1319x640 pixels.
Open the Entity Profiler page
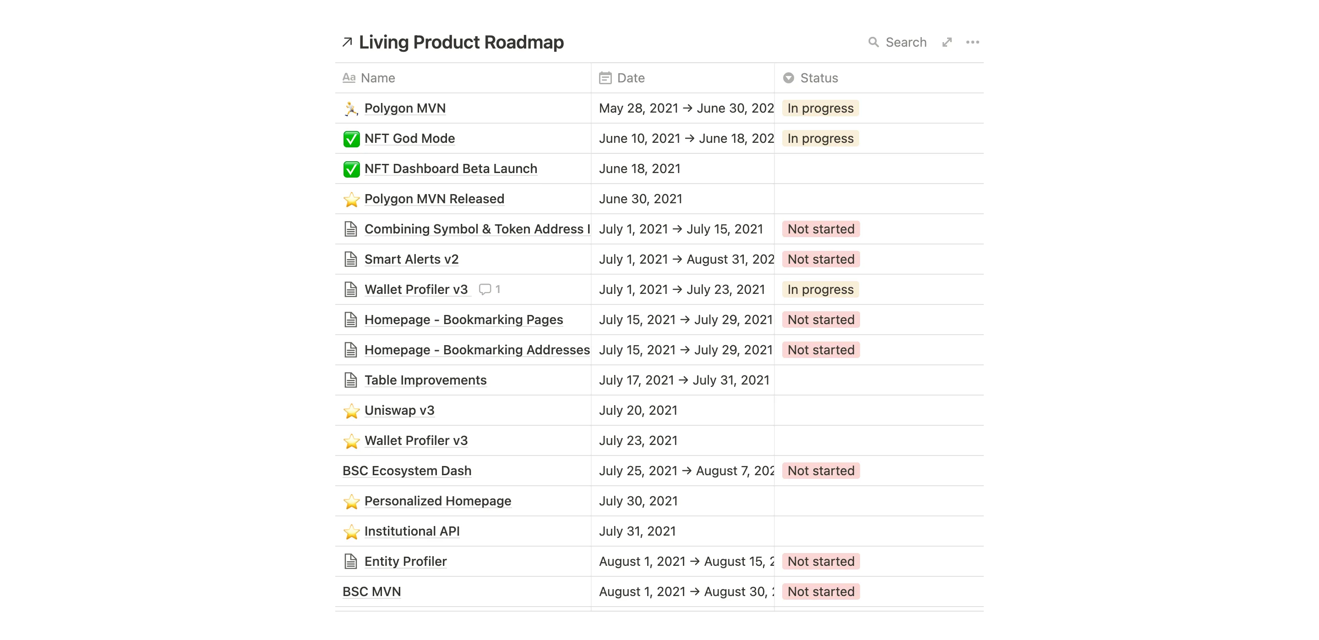click(405, 561)
